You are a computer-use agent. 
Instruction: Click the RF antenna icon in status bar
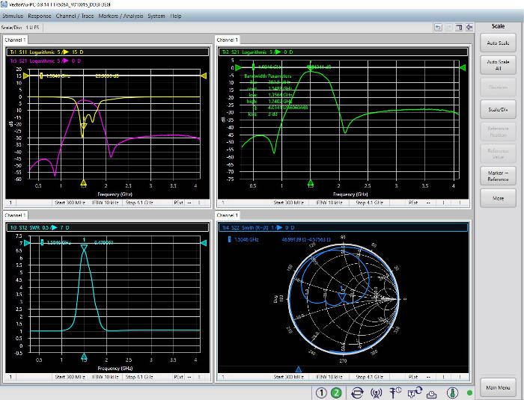click(377, 392)
